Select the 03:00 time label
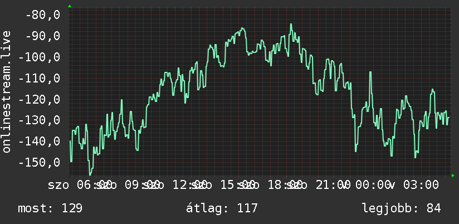The image size is (459, 224). pyautogui.click(x=421, y=185)
